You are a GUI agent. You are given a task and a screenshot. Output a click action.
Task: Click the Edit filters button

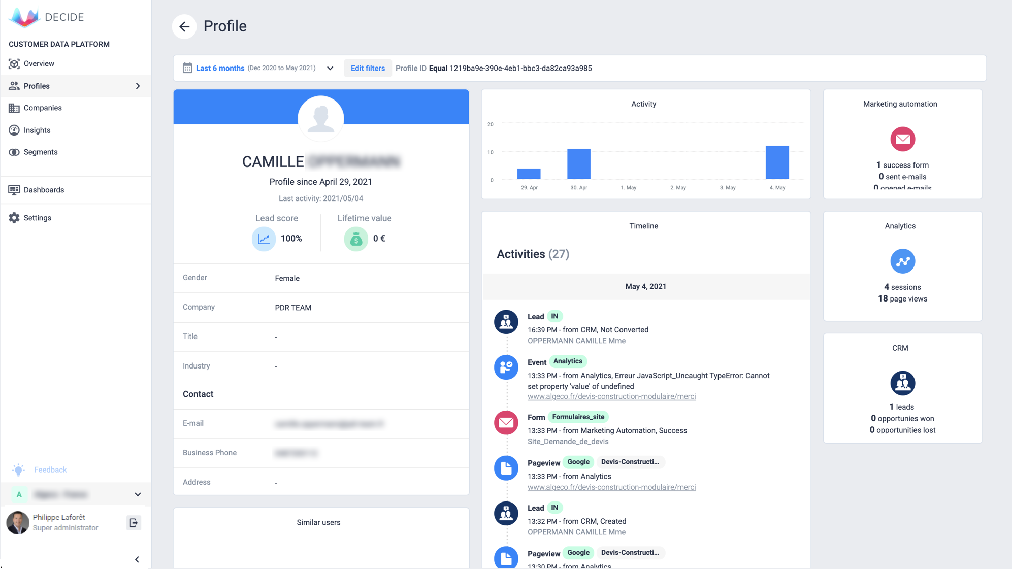367,68
